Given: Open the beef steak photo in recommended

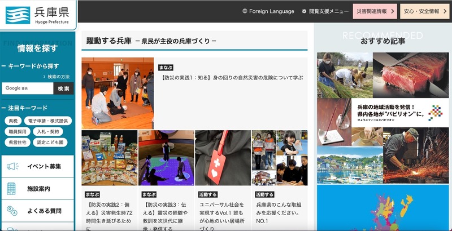Looking at the screenshot, I should point(411,75).
